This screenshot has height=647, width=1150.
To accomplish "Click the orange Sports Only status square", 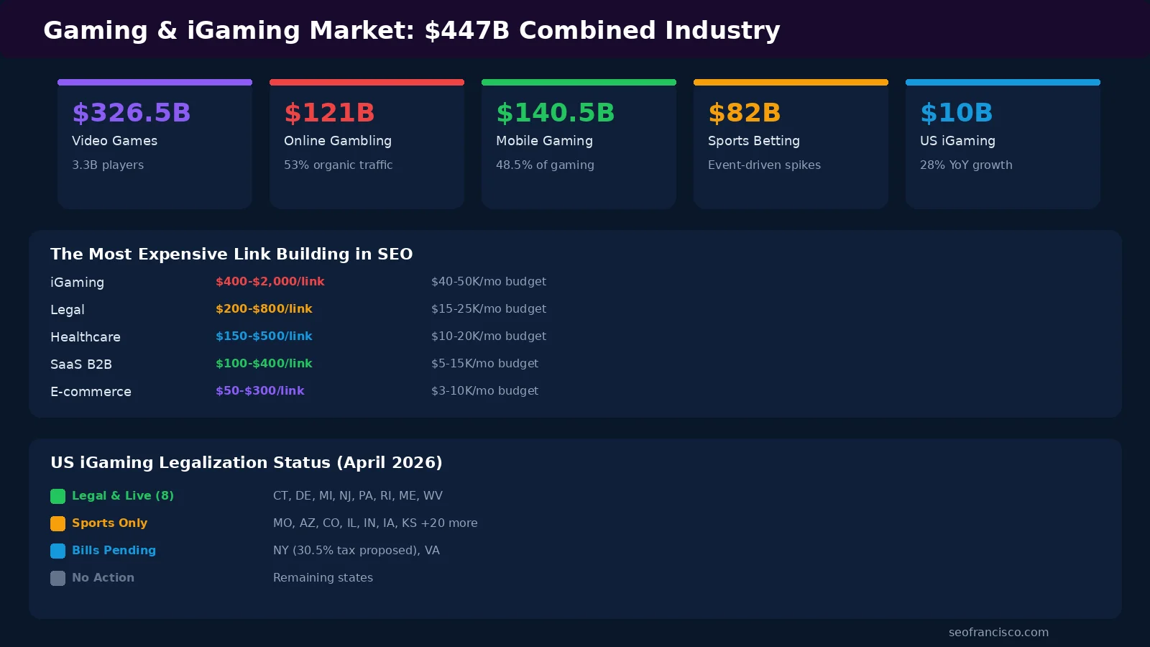I will [x=57, y=523].
